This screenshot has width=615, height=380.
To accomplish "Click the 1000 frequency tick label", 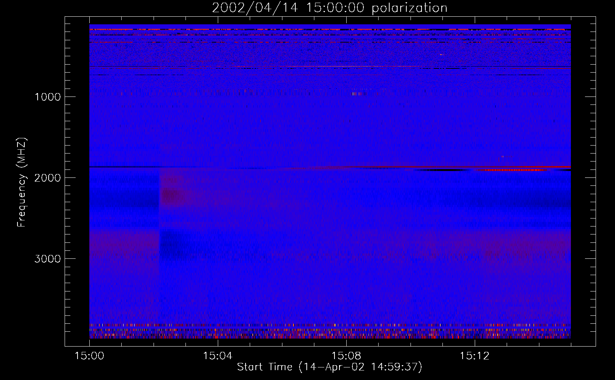I will pos(48,97).
